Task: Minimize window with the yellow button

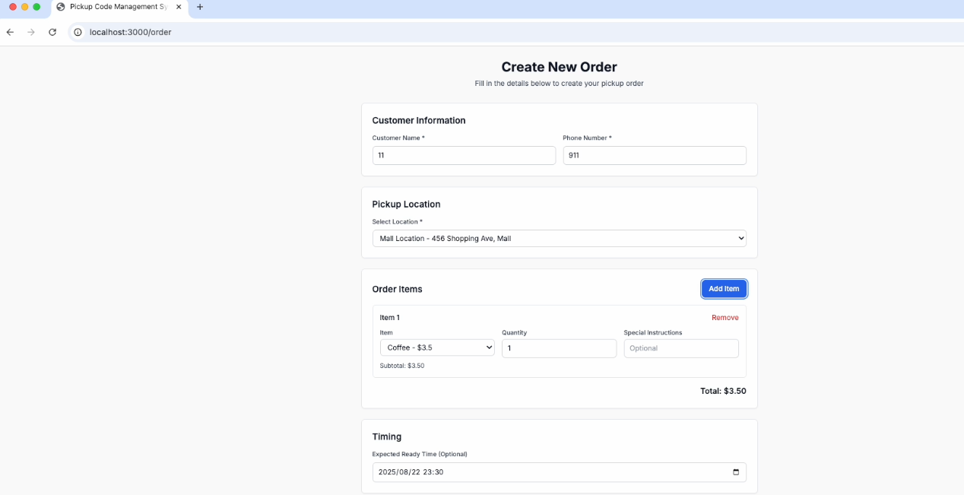Action: [24, 7]
